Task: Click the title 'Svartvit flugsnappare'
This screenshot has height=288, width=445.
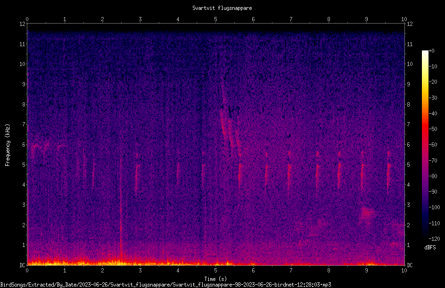Action: click(x=222, y=8)
